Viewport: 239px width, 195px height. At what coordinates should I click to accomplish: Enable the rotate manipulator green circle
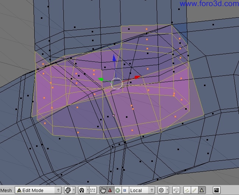[x=117, y=190]
